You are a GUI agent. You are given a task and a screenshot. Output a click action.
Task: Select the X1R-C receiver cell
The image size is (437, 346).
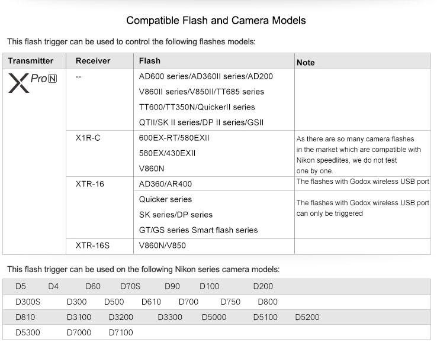(x=88, y=138)
